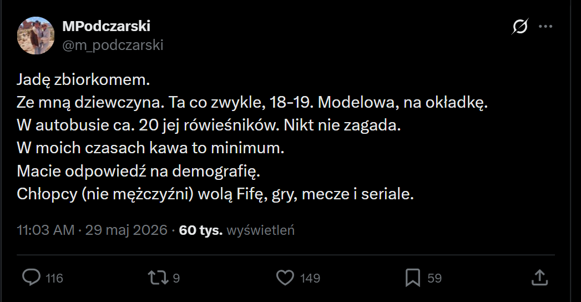This screenshot has height=302, width=581.
Task: Click the reply speech bubble icon
Action: (x=32, y=278)
